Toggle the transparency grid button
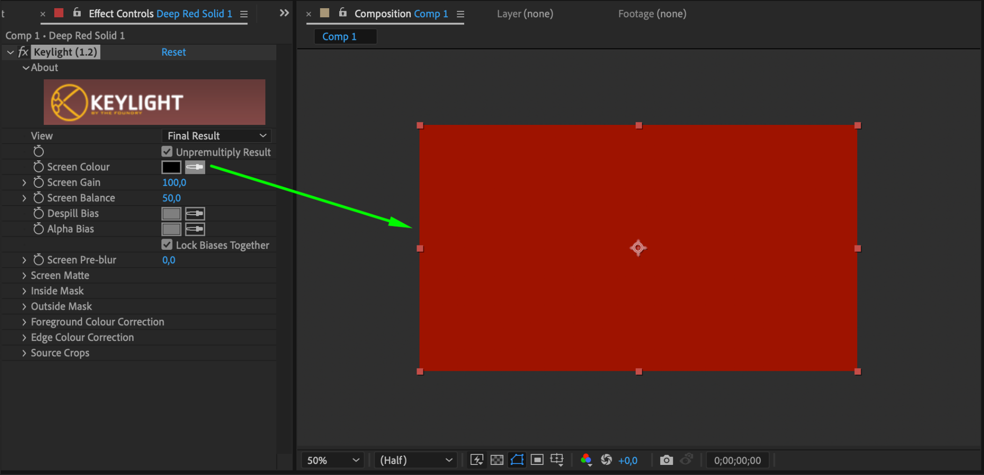The image size is (984, 475). click(x=497, y=460)
